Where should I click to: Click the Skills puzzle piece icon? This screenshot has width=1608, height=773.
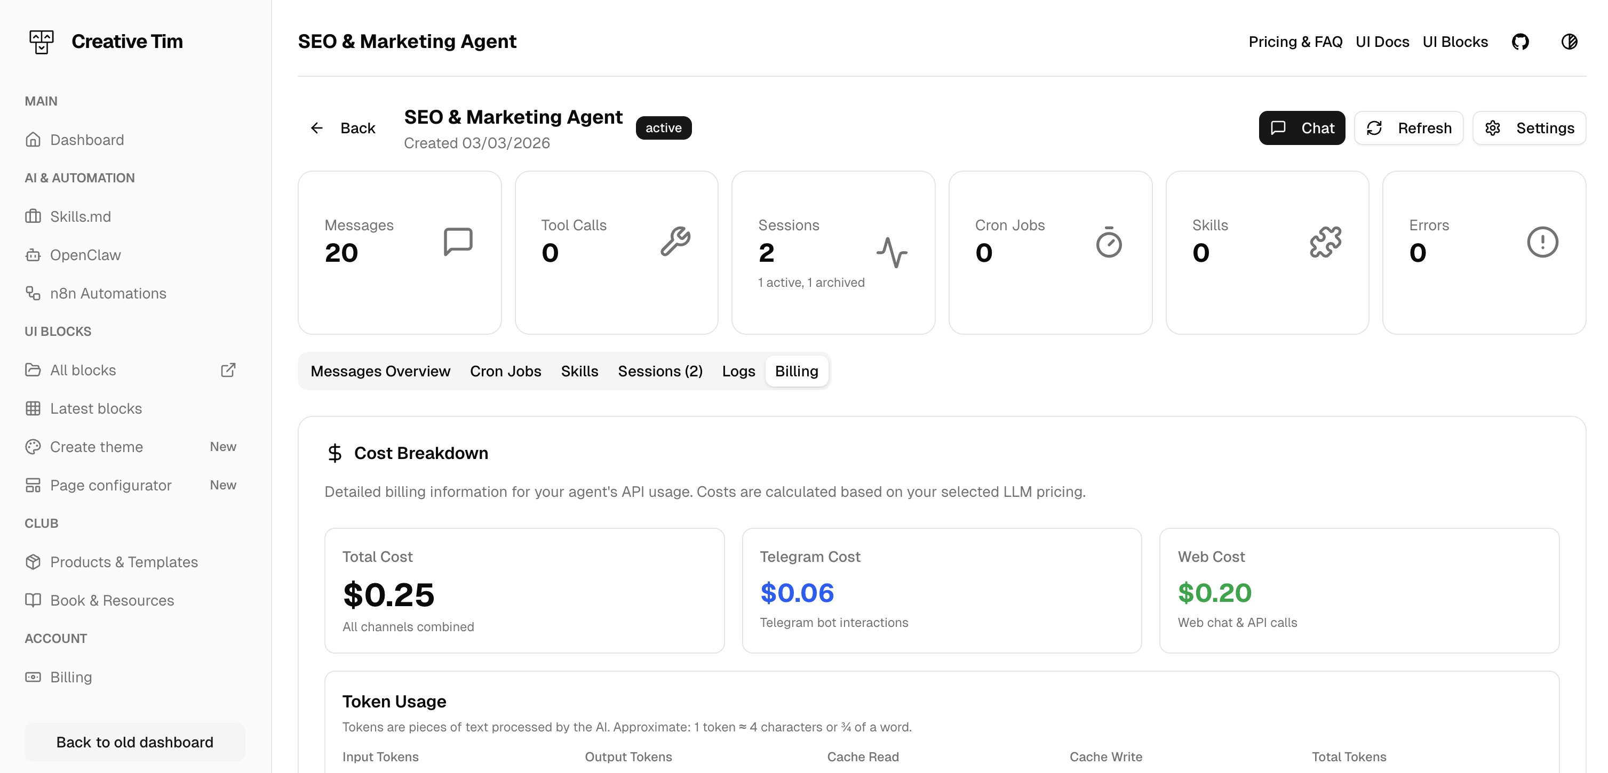1326,241
